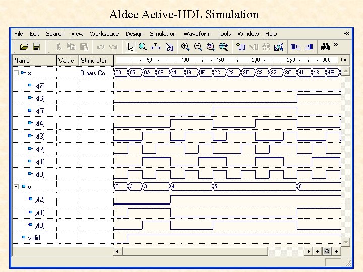Screen dimensions: 363x272
Task: Open the View menu
Action: [x=77, y=34]
